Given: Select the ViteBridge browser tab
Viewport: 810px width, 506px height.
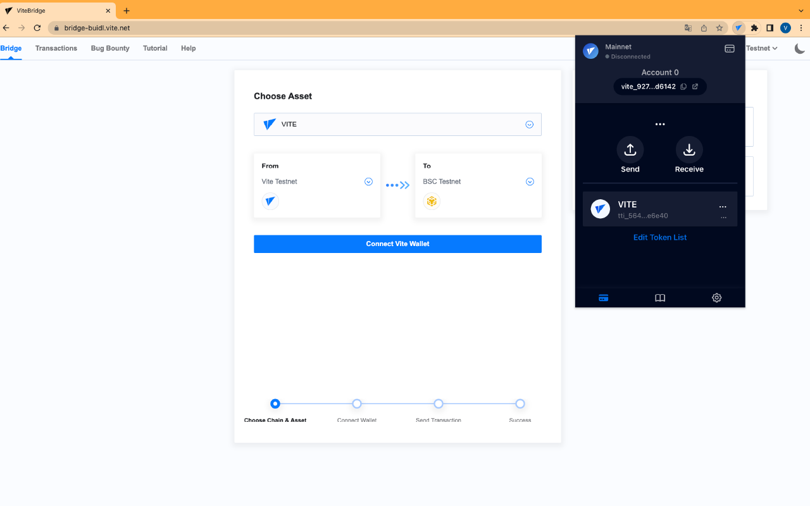Looking at the screenshot, I should [x=58, y=11].
